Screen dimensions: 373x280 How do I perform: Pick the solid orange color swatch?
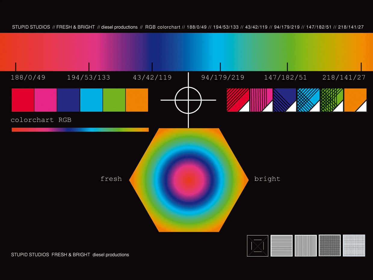click(137, 100)
